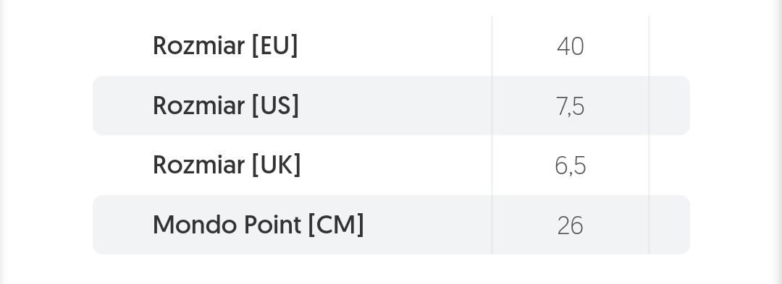Viewport: 782px width, 284px height.
Task: Select the Rozmiar [US] row label
Action: (225, 106)
